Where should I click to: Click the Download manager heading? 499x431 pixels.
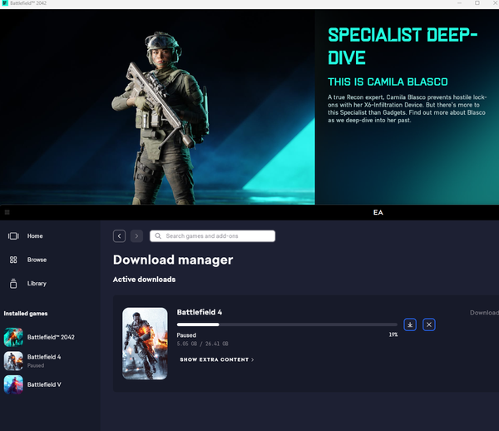tap(173, 260)
